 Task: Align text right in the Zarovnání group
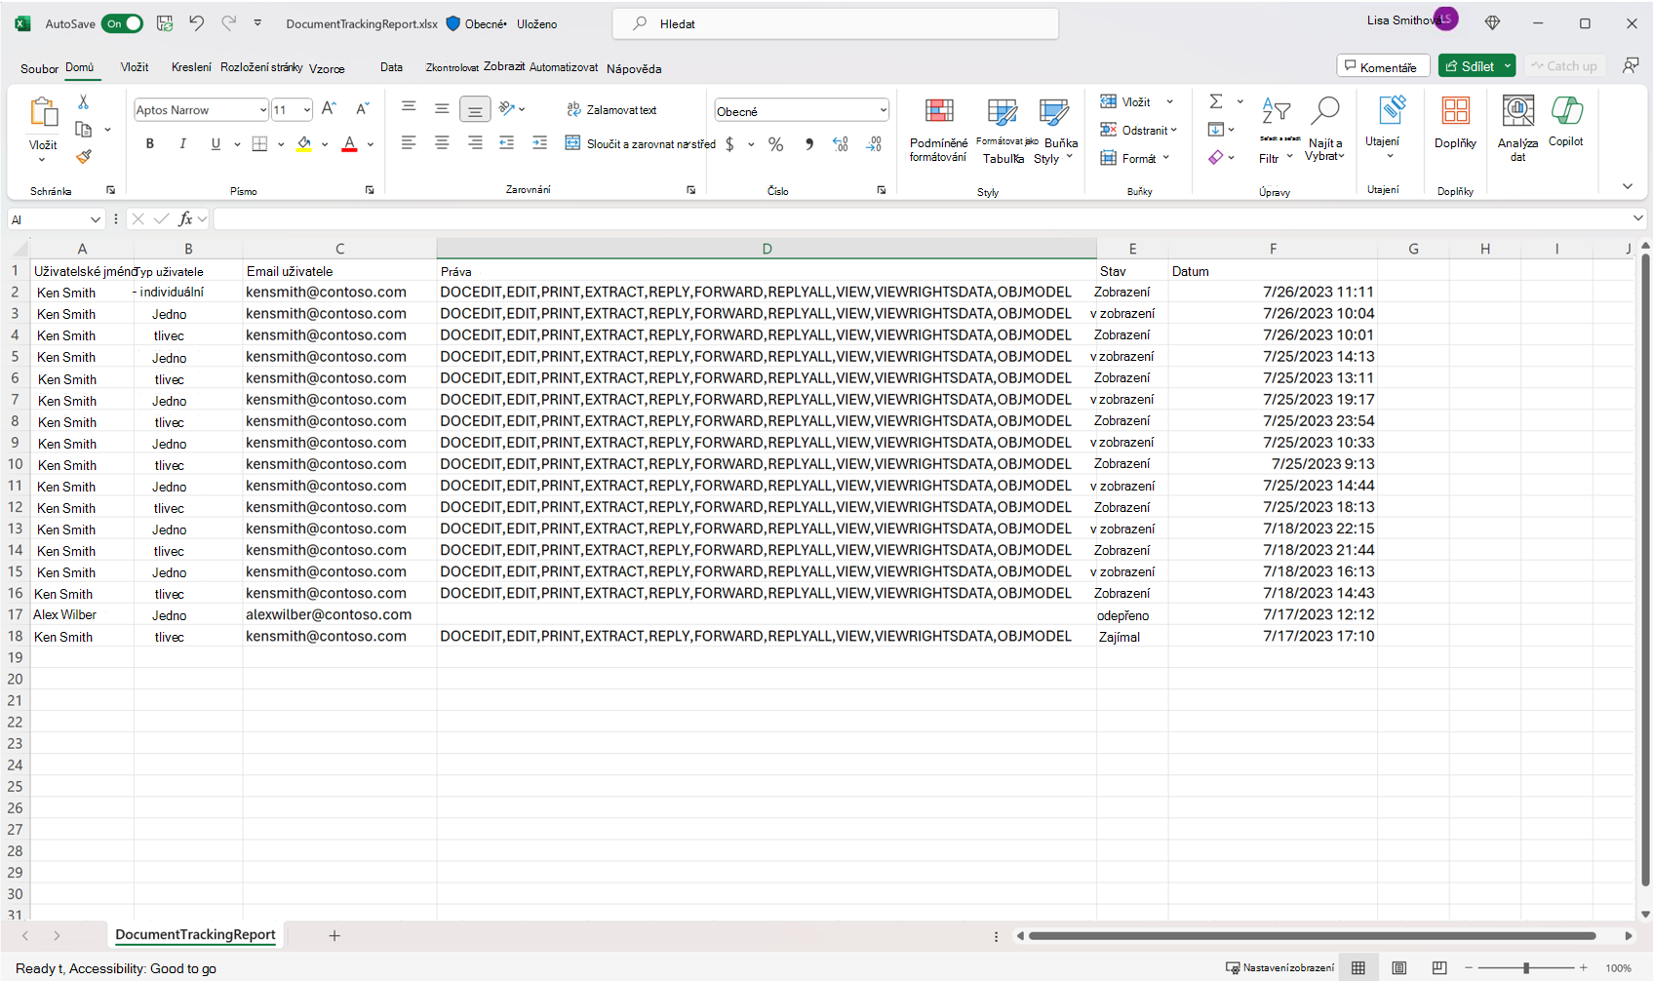[x=475, y=143]
